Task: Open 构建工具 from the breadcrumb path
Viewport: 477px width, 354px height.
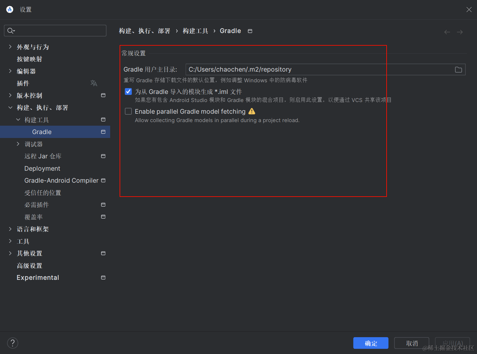Action: coord(195,31)
